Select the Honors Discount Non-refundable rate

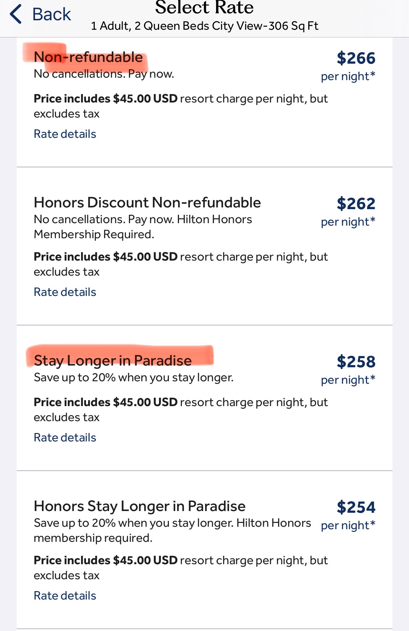pos(147,203)
